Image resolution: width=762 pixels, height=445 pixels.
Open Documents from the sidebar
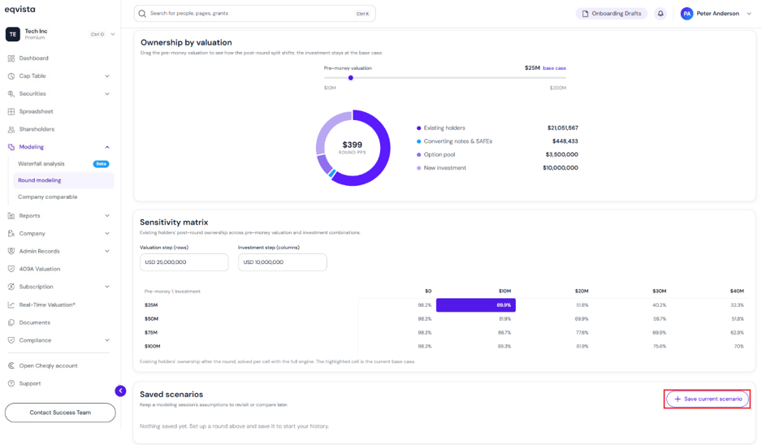[x=34, y=322]
